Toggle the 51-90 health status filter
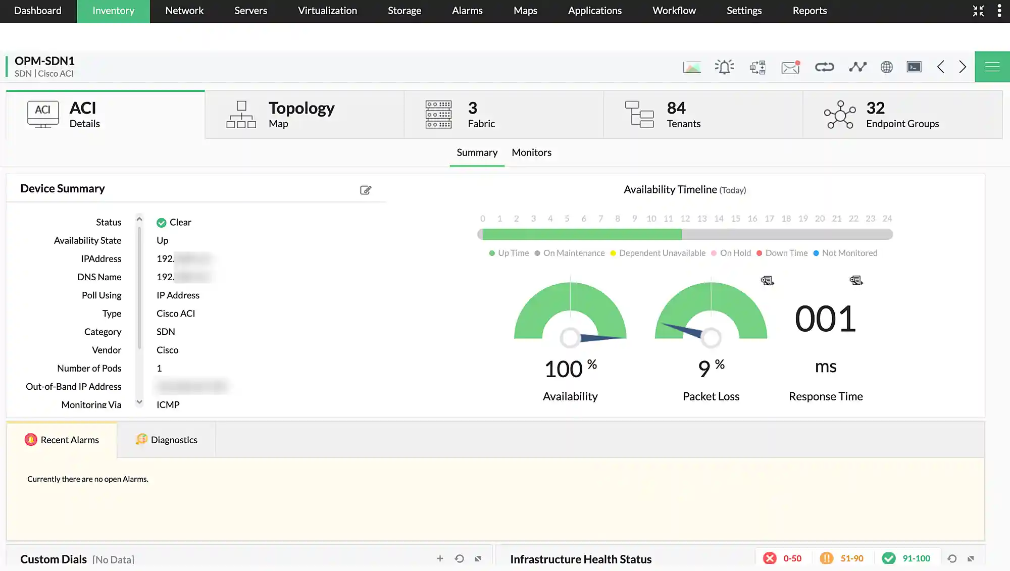The image size is (1010, 571). click(842, 558)
